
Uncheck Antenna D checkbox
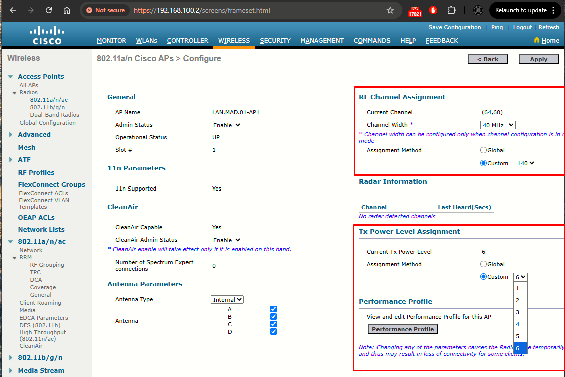click(274, 331)
